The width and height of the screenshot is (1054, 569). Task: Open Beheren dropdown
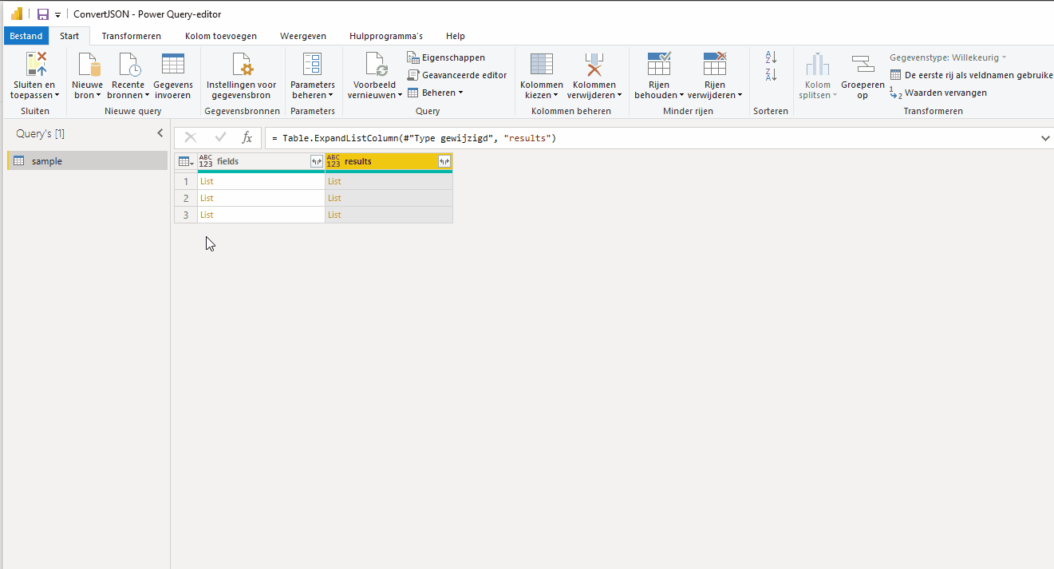tap(435, 93)
